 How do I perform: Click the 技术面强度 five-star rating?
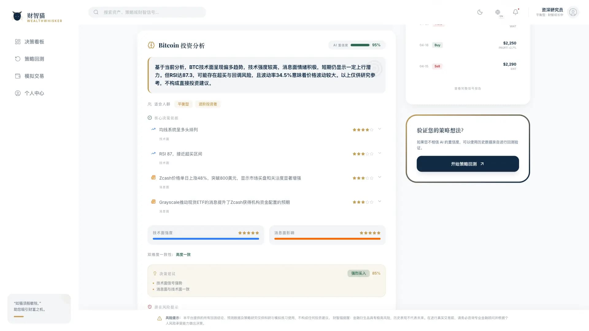pos(248,233)
